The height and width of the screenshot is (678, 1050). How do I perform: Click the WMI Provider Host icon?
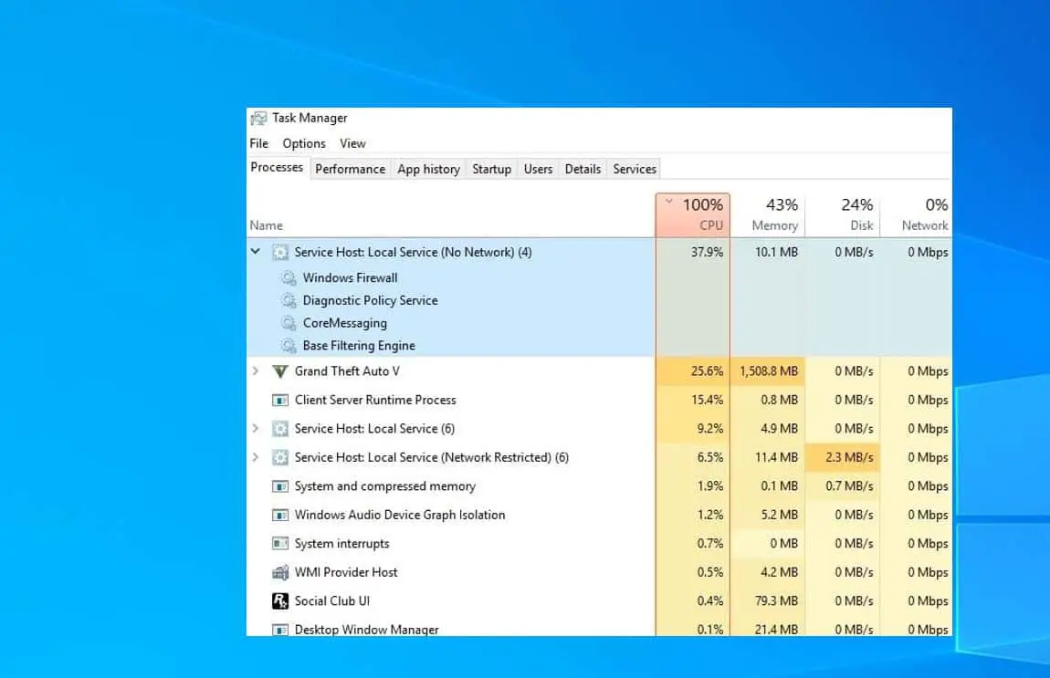click(280, 572)
